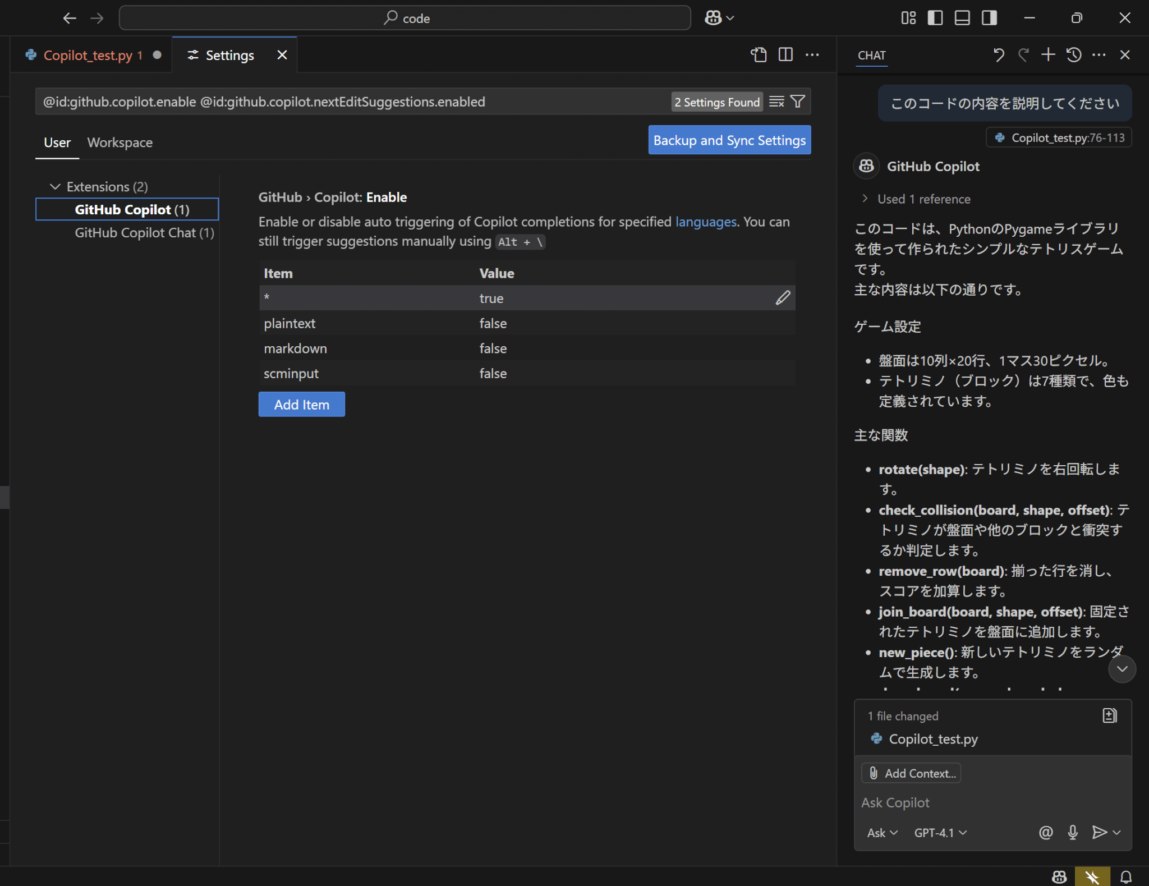Screen dimensions: 1149x886
Task: Go back with the left arrow
Action: [x=70, y=18]
